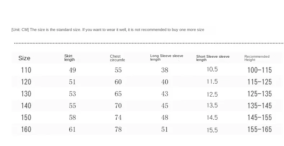Click long sleeve length value 43
Screen dimensions: 284x146
point(165,94)
